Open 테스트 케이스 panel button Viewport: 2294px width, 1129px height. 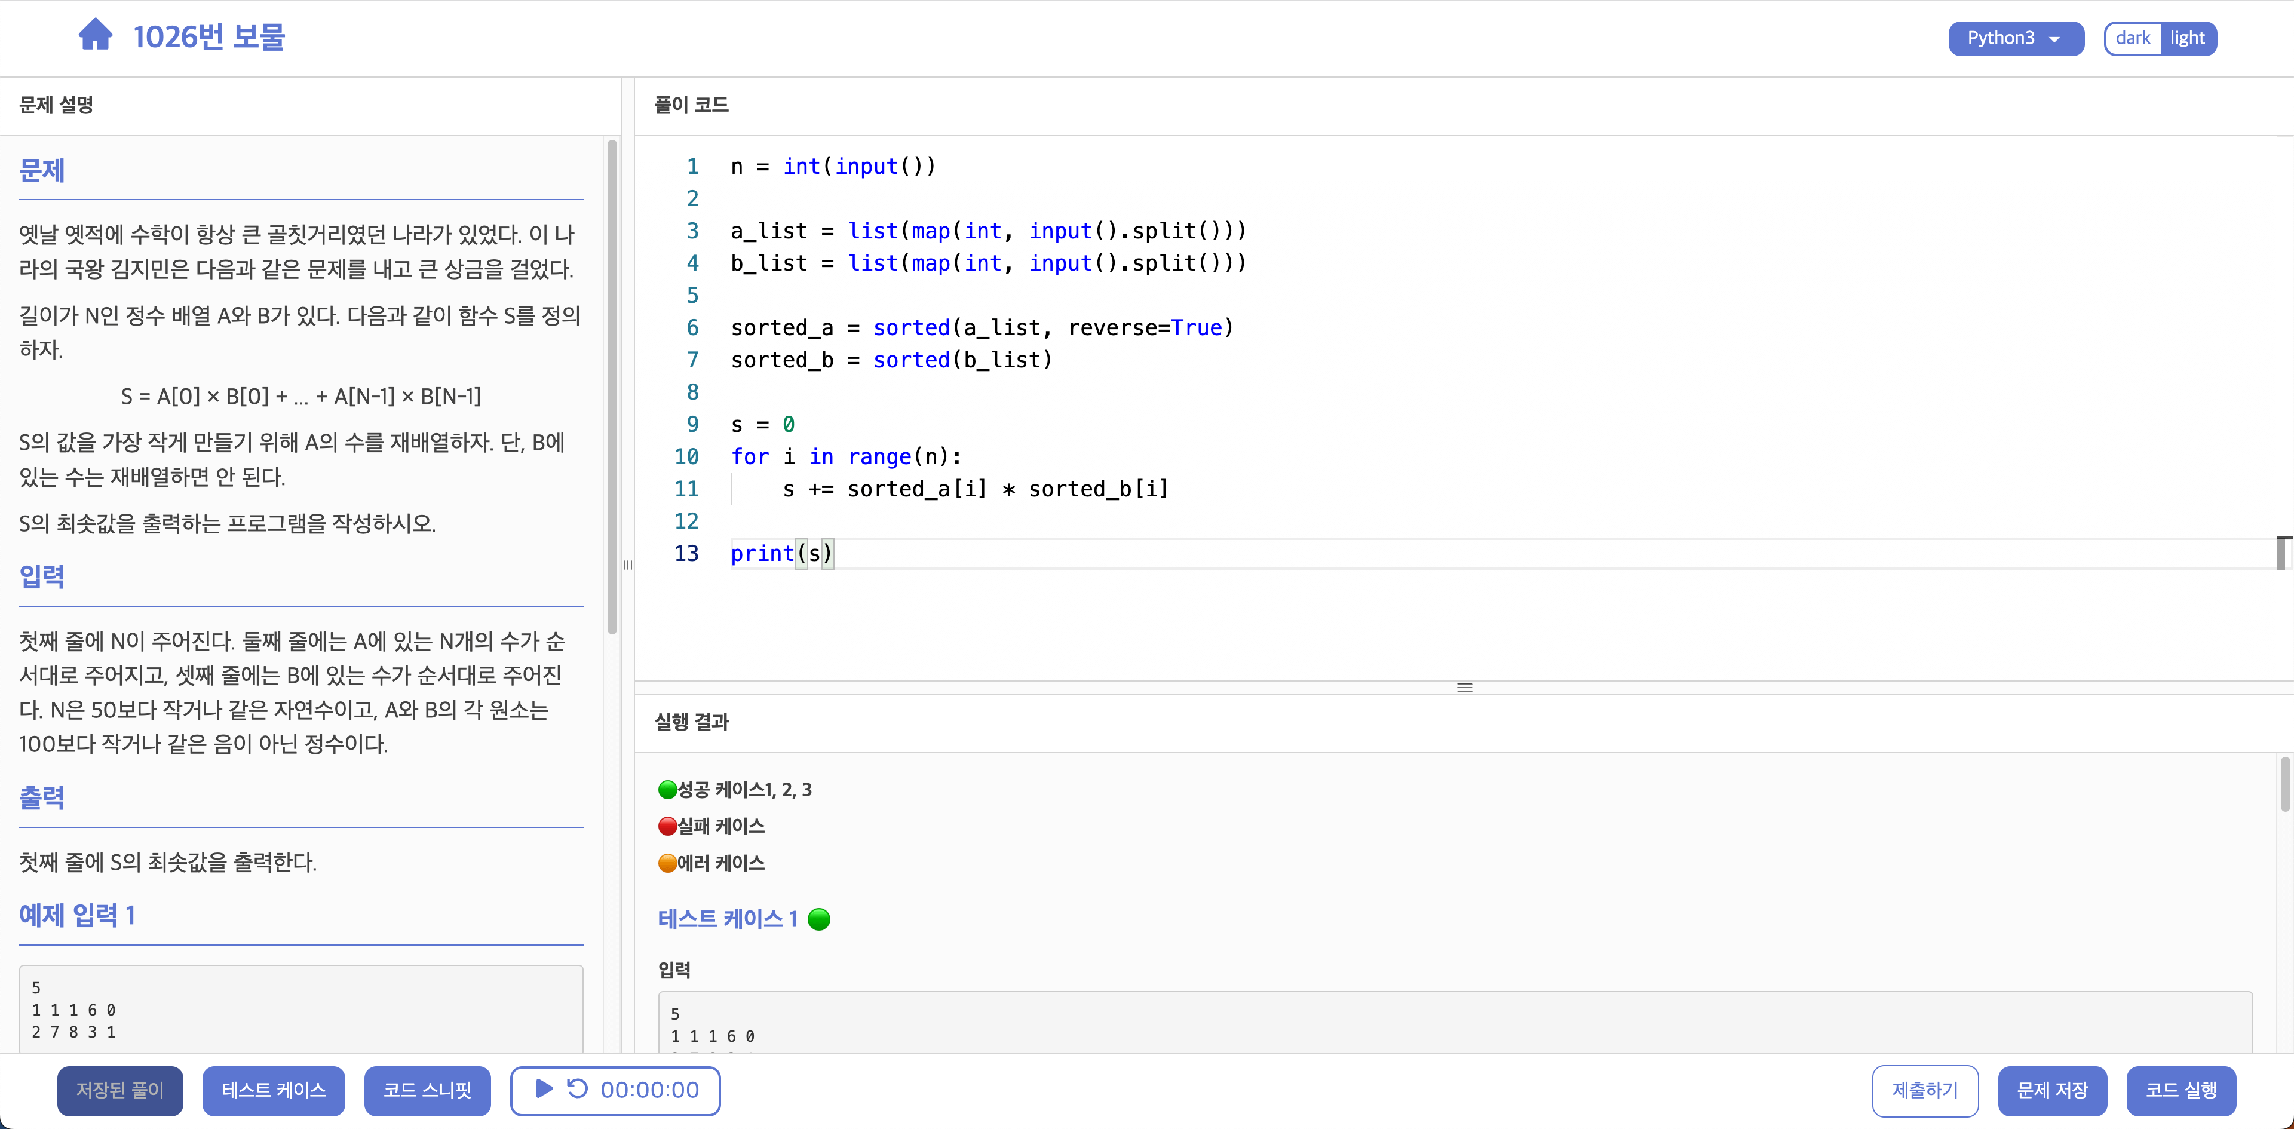click(274, 1090)
